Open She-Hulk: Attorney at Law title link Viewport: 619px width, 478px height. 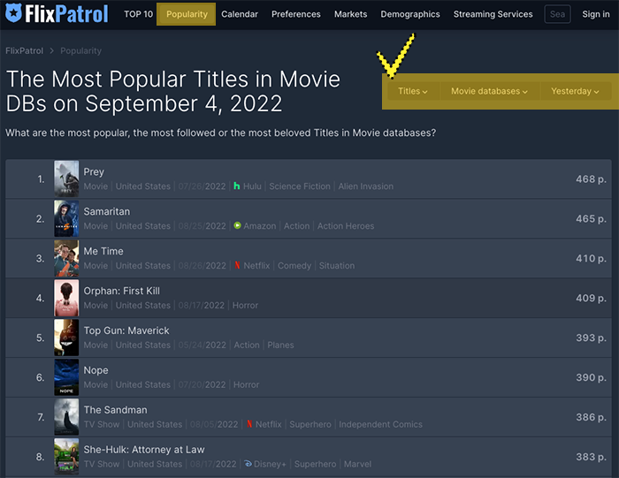pyautogui.click(x=144, y=450)
